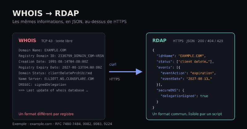This screenshot has width=247, height=129.
Task: Click 'Un format commun, lisible par un script'
Action: click(x=187, y=114)
